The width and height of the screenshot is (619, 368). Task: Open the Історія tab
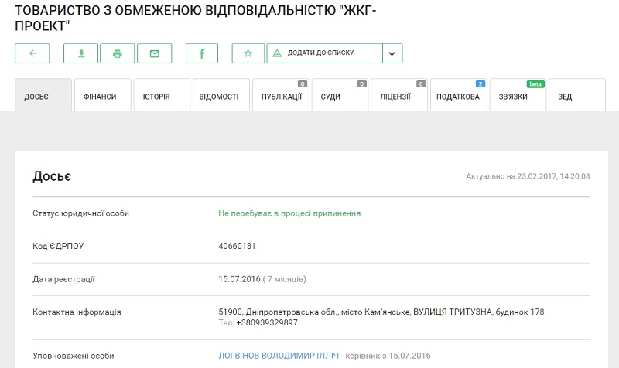tap(162, 95)
